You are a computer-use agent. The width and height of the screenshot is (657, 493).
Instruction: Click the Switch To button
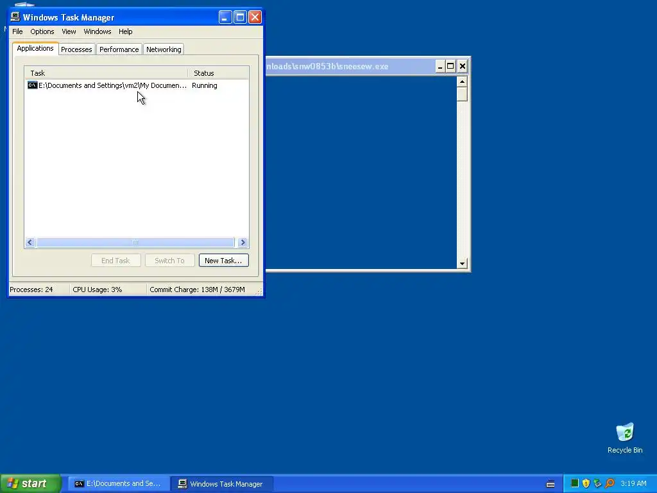169,261
